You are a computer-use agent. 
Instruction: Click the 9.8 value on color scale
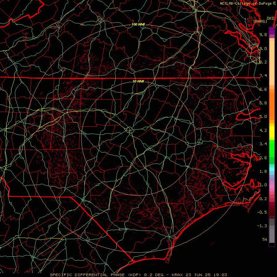(x=263, y=34)
